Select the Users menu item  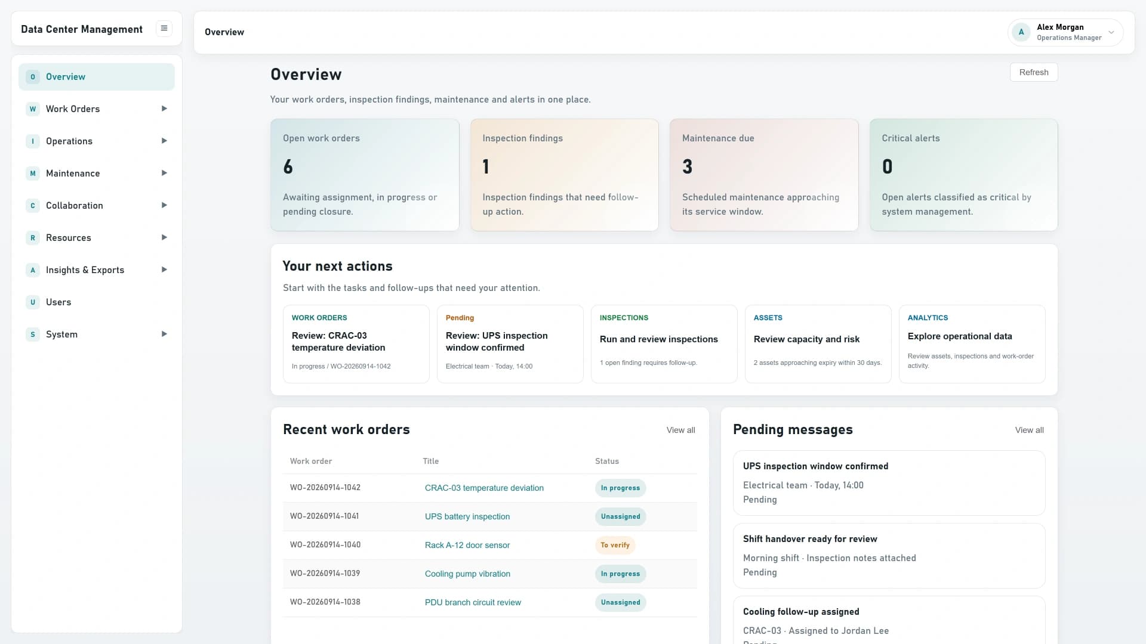point(97,302)
